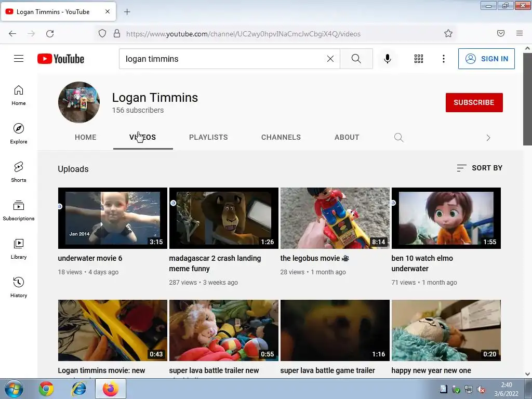The height and width of the screenshot is (399, 532).
Task: Go to Home in the sidebar
Action: point(19,96)
